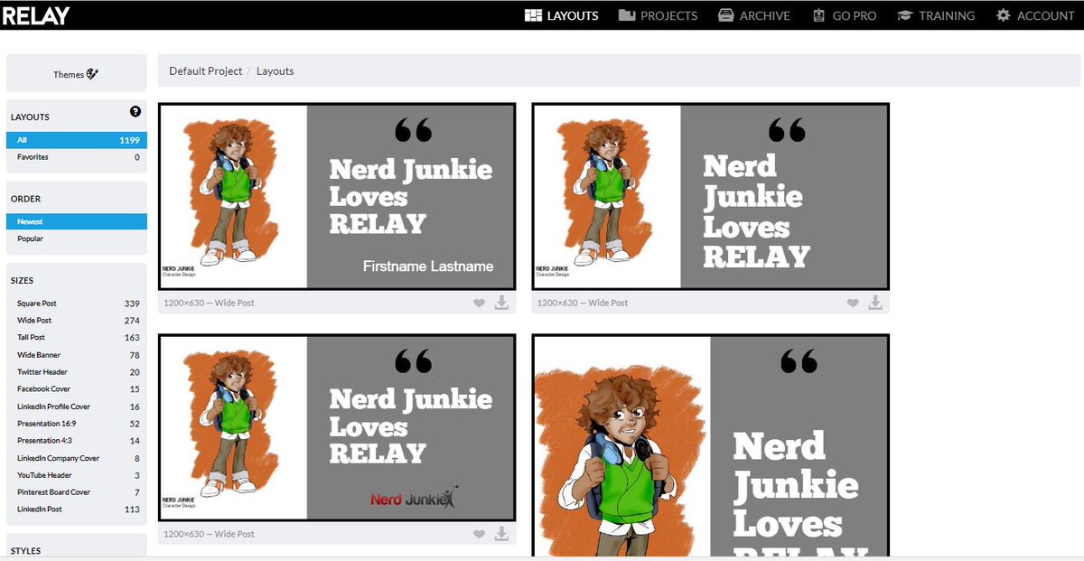The image size is (1084, 561).
Task: Filter by Tall Post size
Action: point(76,338)
